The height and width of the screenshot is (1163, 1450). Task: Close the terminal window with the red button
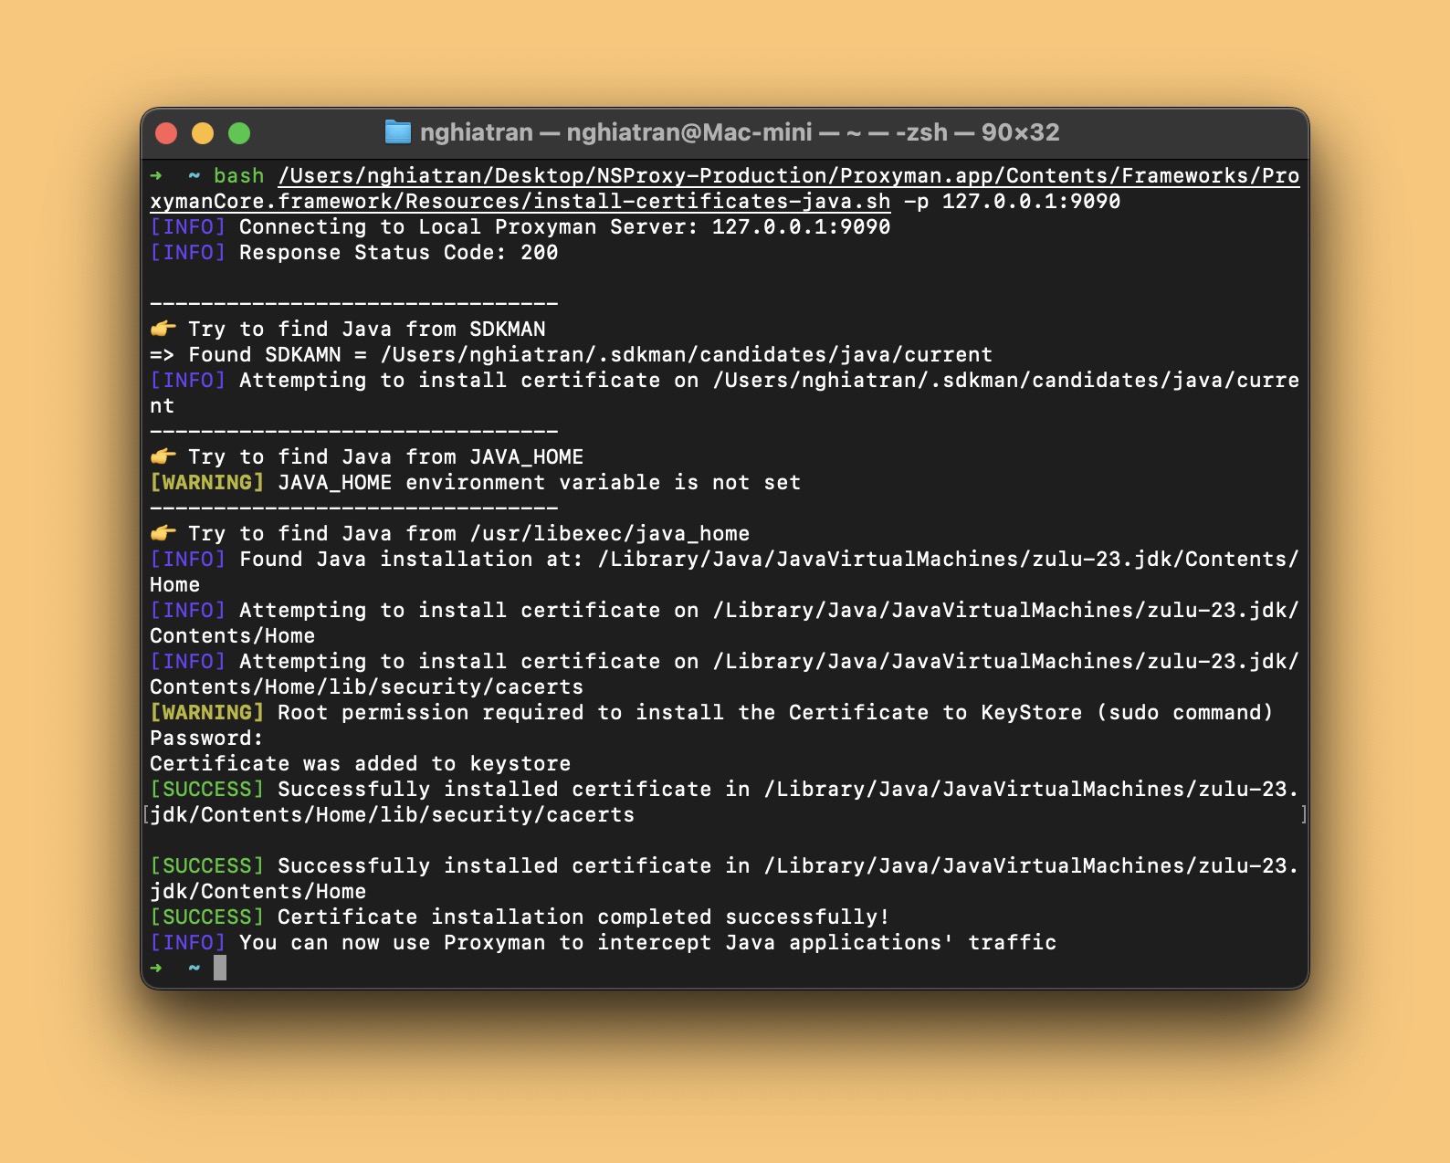pos(166,133)
